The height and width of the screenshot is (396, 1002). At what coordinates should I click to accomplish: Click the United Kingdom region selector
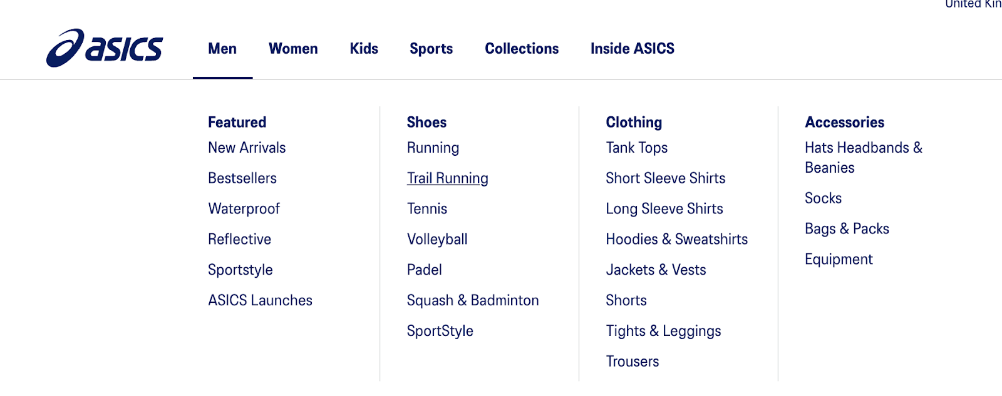(973, 4)
